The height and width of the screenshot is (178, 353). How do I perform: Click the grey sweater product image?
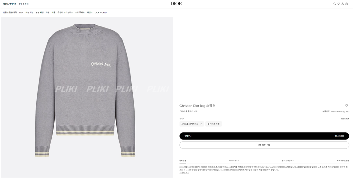[x=85, y=90]
